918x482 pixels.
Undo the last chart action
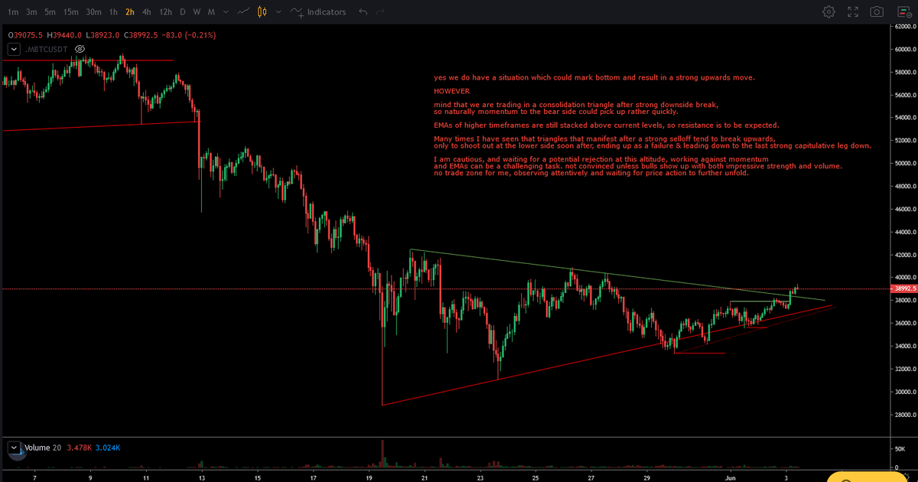coord(363,11)
